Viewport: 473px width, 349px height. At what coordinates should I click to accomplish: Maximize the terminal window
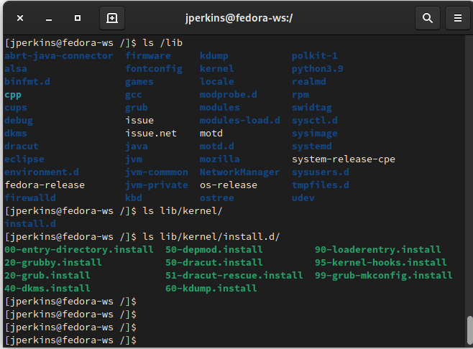tap(78, 18)
